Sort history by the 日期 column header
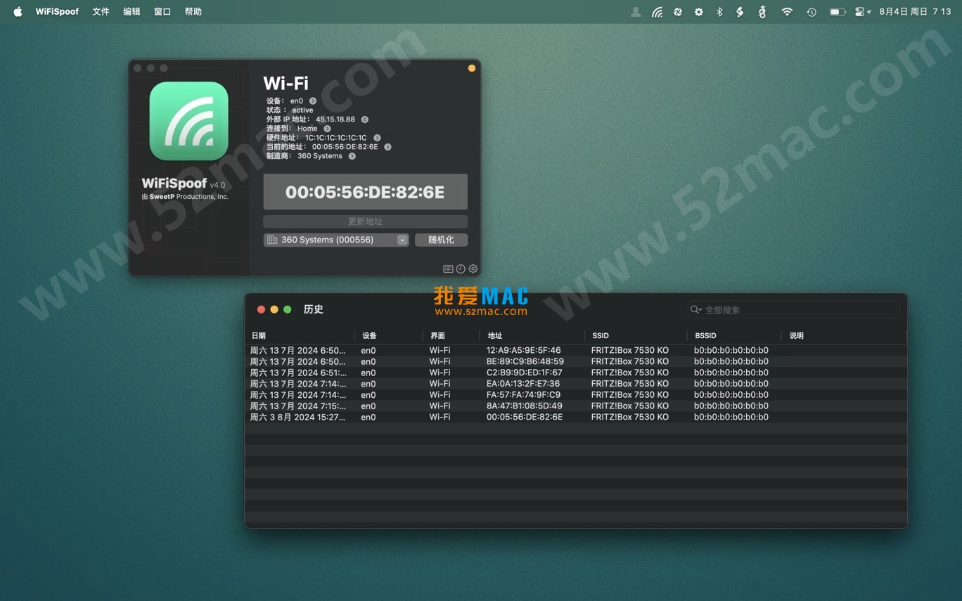Image resolution: width=962 pixels, height=601 pixels. point(259,335)
